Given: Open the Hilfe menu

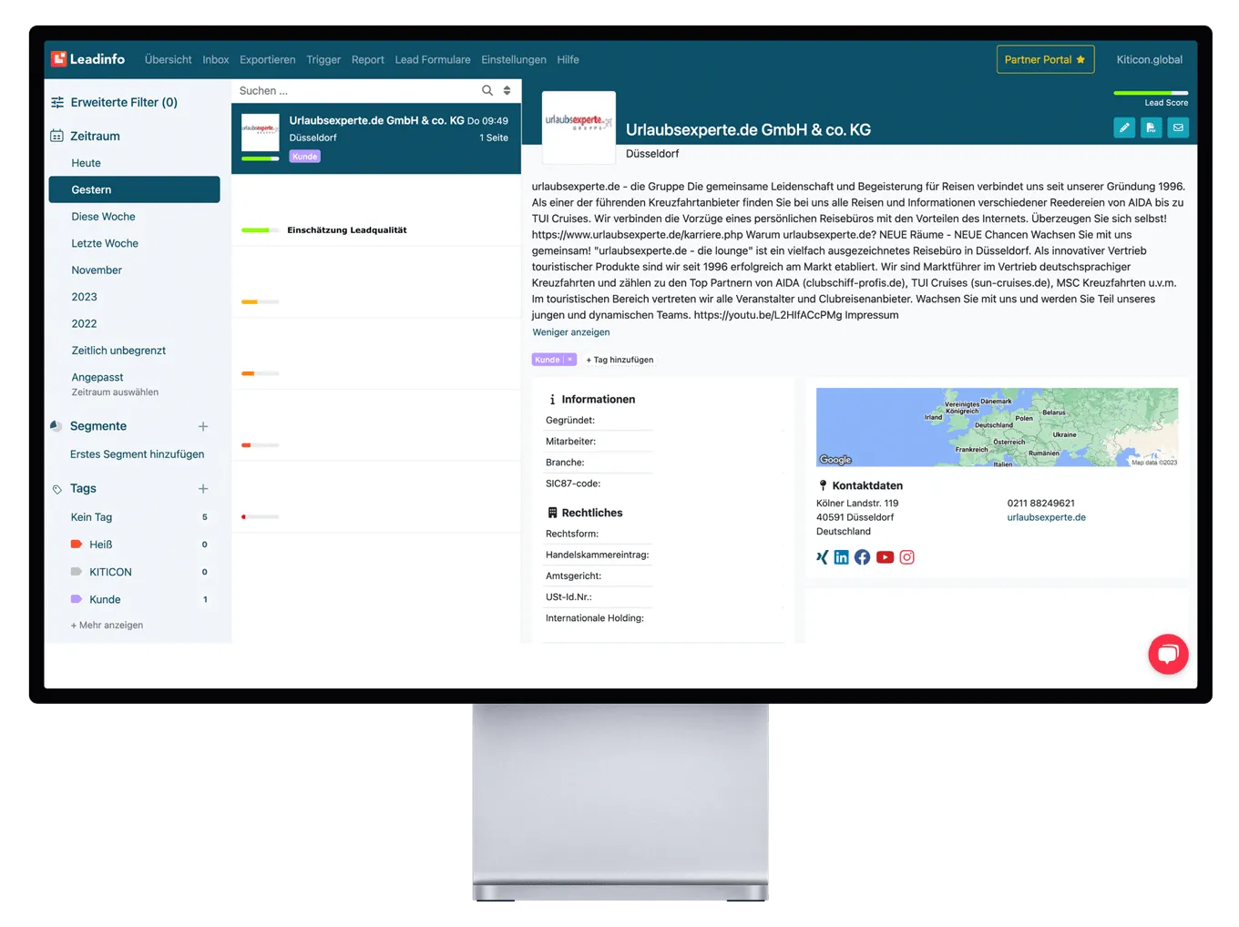Looking at the screenshot, I should pyautogui.click(x=568, y=59).
